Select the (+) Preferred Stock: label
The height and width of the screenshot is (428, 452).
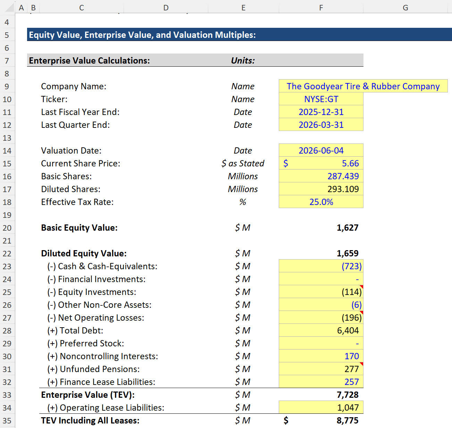point(86,343)
